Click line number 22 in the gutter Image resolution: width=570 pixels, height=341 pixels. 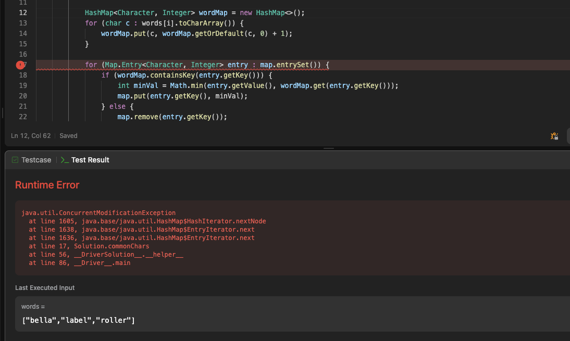[23, 117]
